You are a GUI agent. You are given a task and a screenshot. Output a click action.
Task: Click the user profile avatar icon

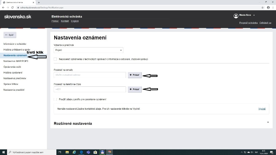(236, 16)
